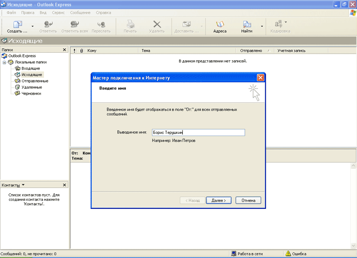Open the Удаленные folder
This screenshot has height=258, width=357.
tap(32, 87)
